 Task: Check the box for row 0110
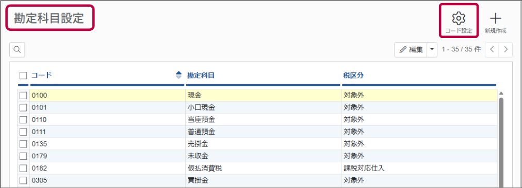pos(23,120)
